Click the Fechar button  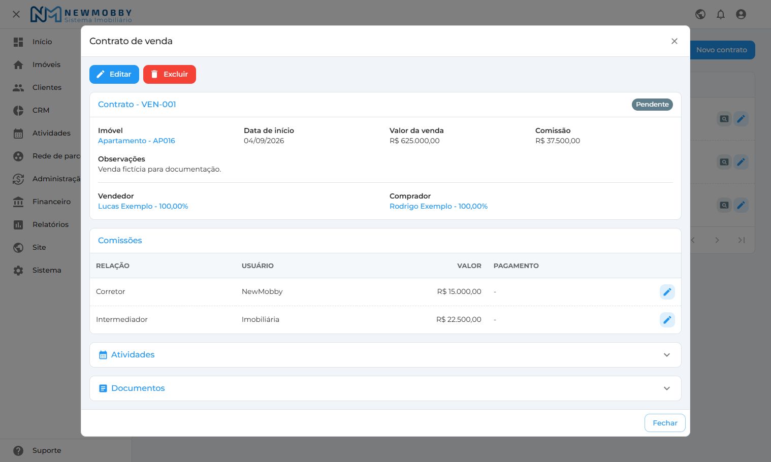pyautogui.click(x=665, y=423)
